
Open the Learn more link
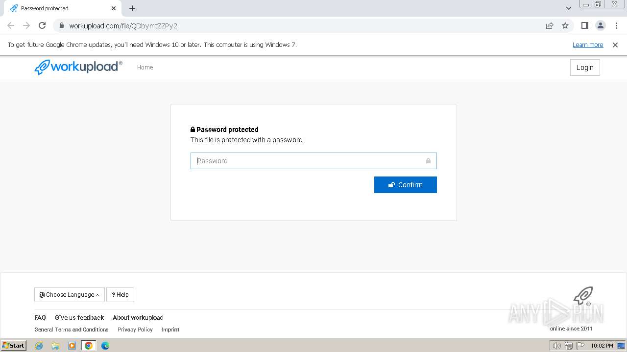click(588, 45)
